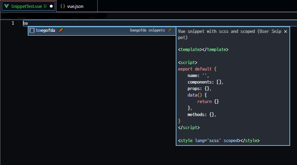Viewport: 297px width, 165px height.
Task: Click the 'name: ''' preview line
Action: [x=198, y=76]
